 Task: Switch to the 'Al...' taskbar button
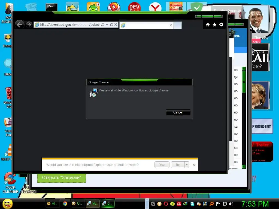[x=52, y=204]
